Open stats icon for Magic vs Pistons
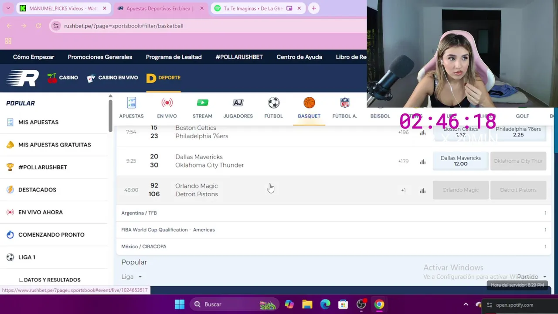 tap(422, 190)
